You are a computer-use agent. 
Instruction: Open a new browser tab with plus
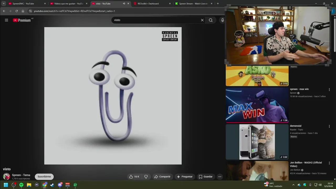point(218,4)
